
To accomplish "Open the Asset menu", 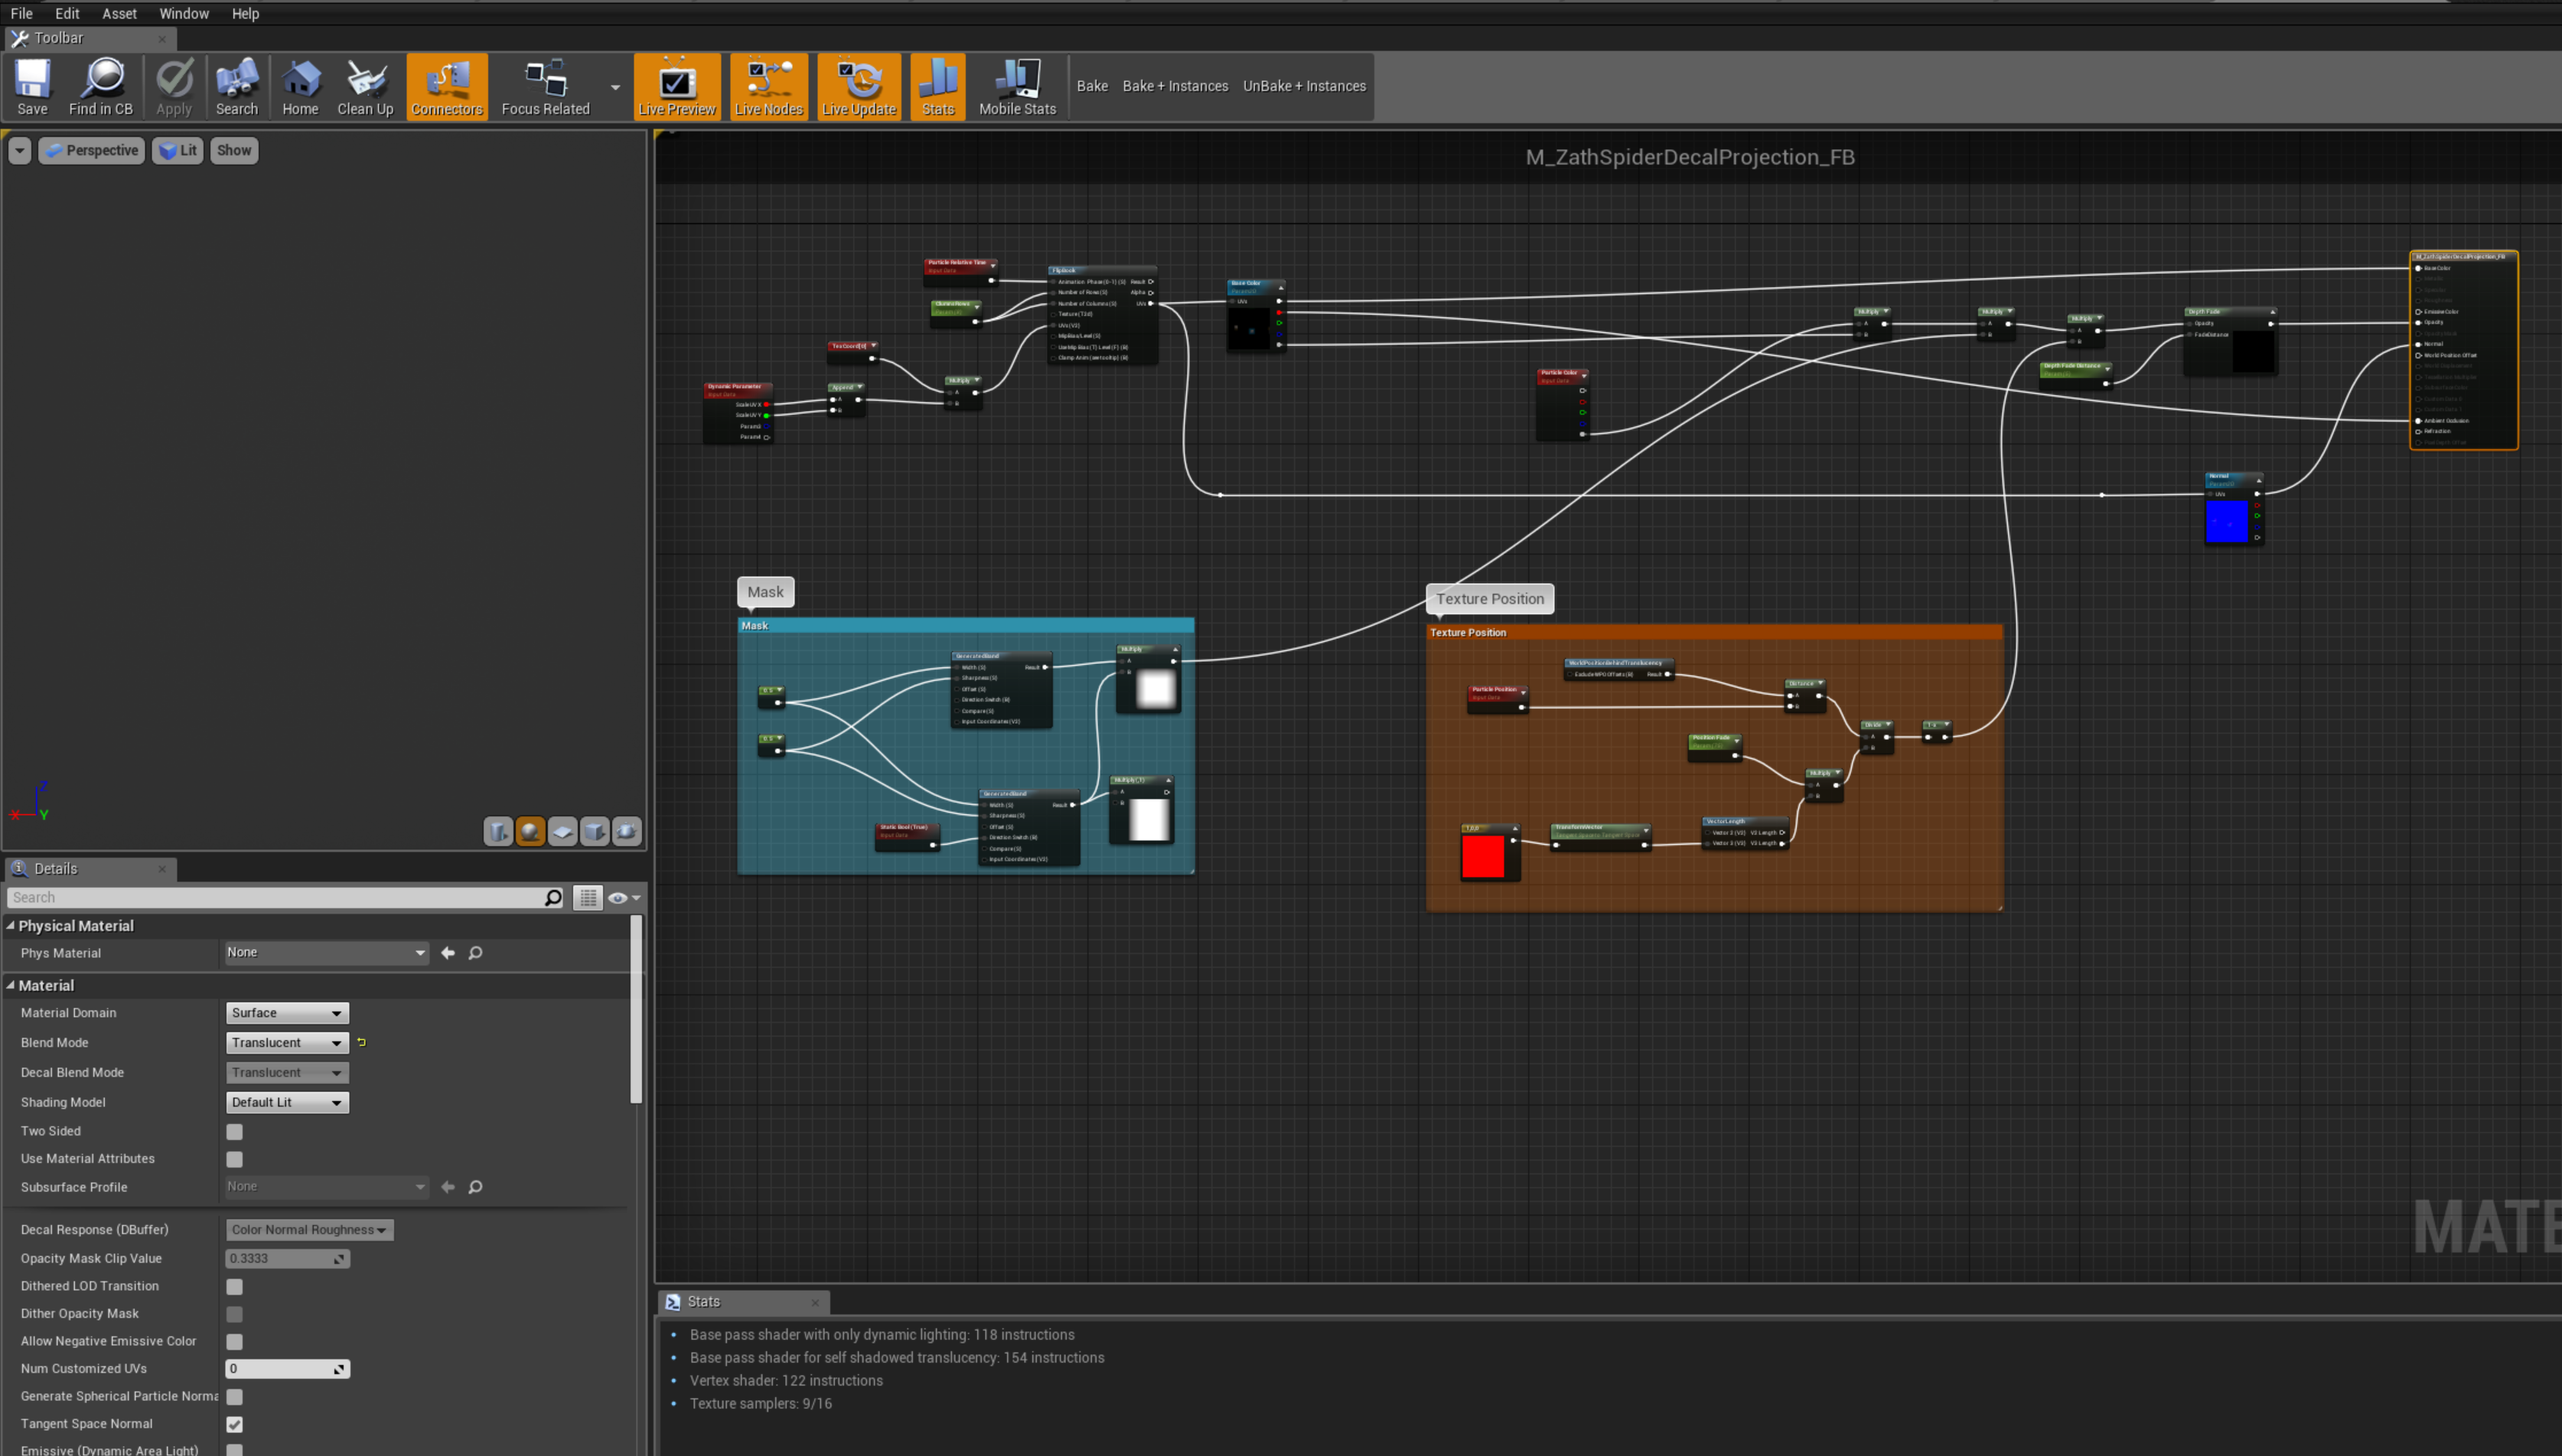I will click(x=119, y=13).
